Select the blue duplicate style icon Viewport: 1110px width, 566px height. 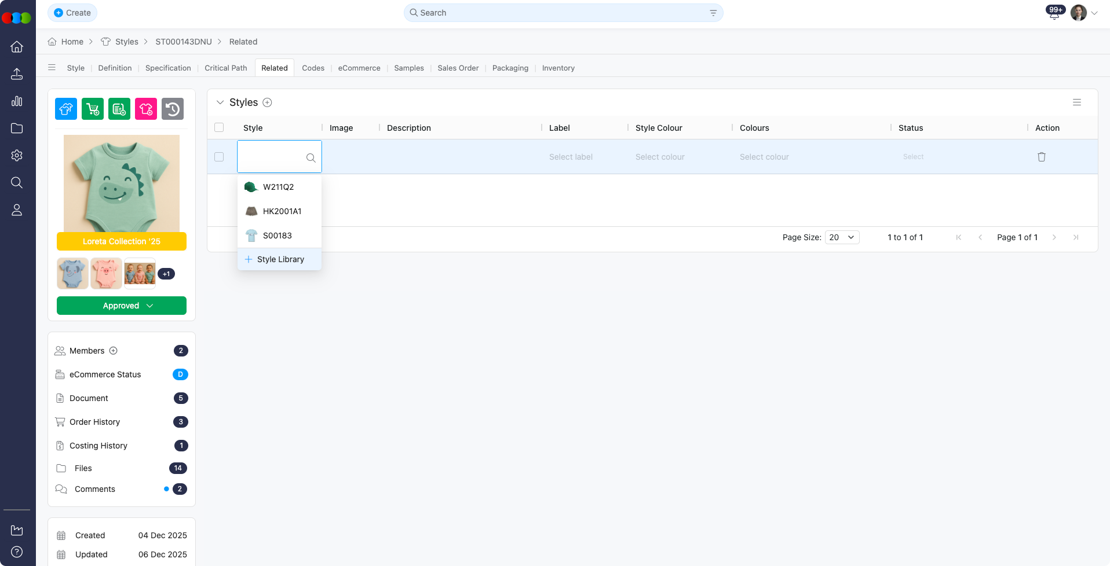pos(65,109)
